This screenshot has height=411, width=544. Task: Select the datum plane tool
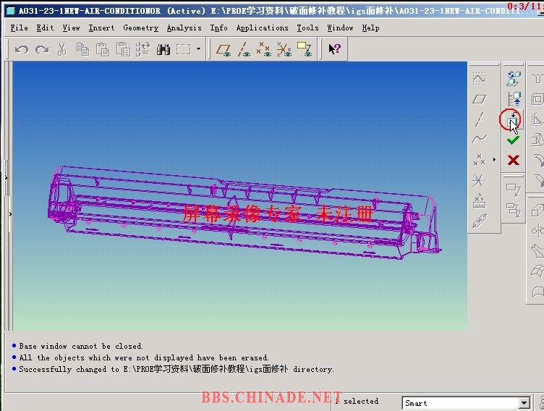point(479,99)
